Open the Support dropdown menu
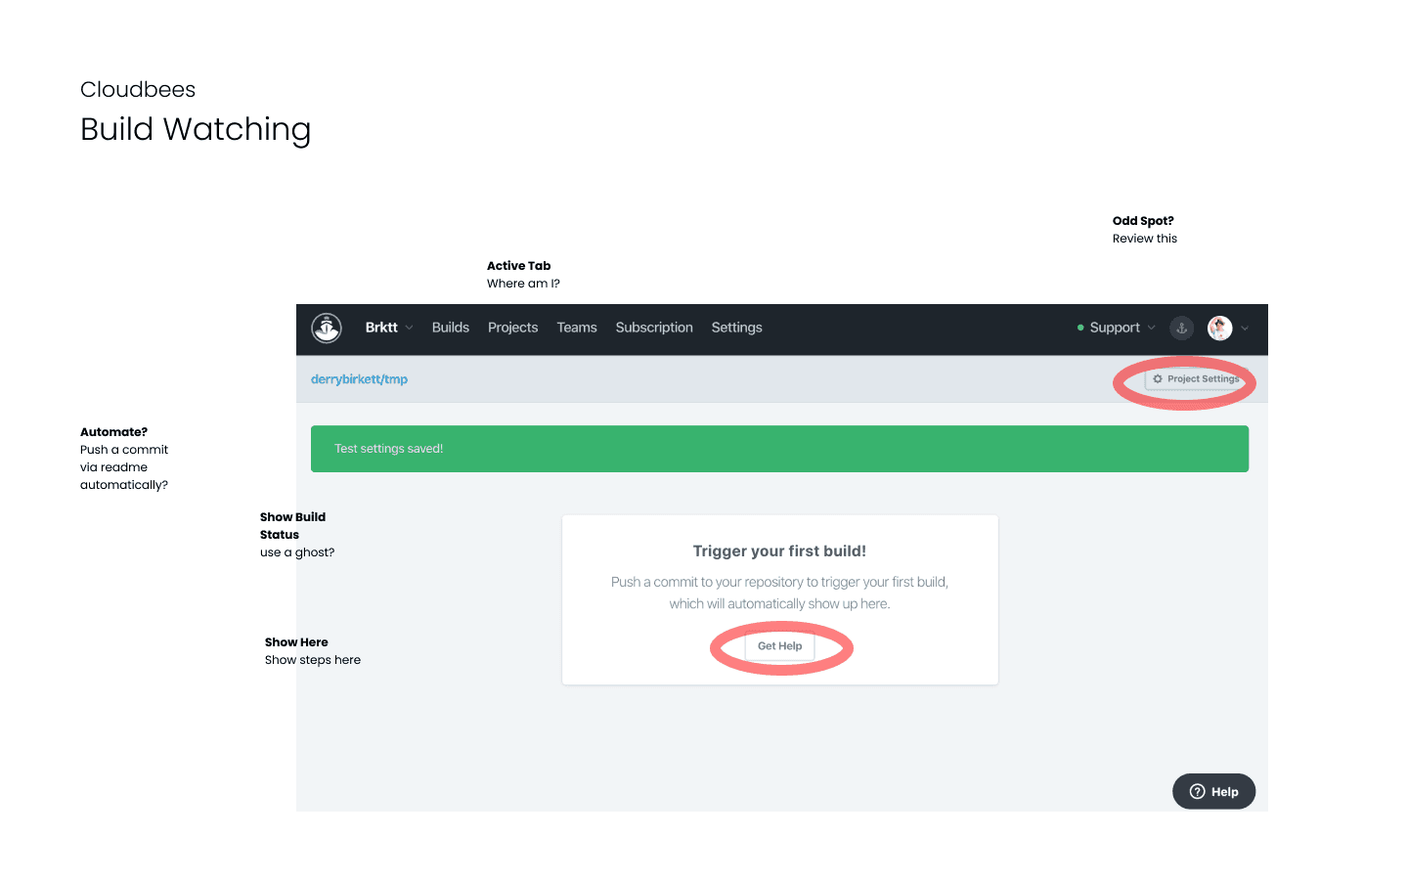Image resolution: width=1408 pixels, height=880 pixels. pos(1116,328)
